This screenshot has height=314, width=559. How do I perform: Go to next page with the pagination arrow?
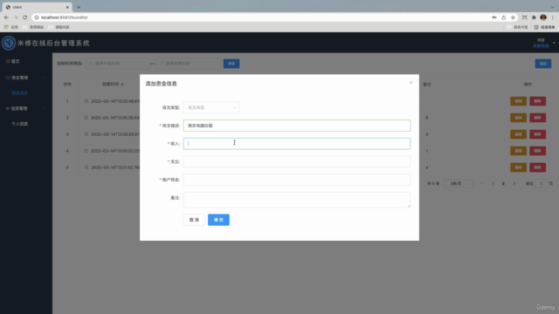tap(514, 184)
